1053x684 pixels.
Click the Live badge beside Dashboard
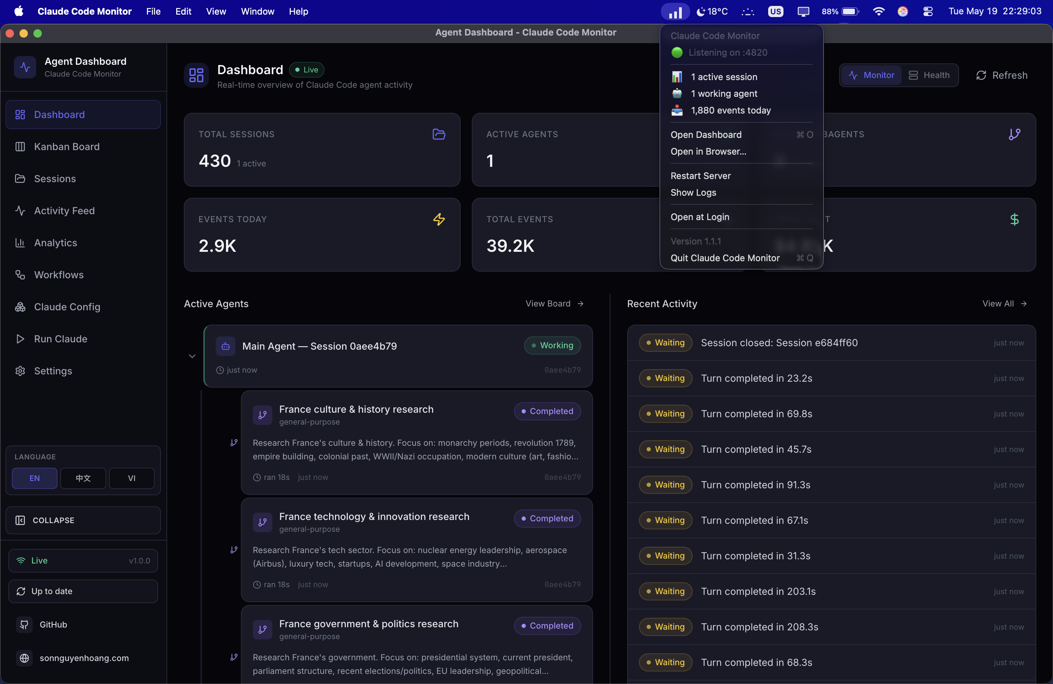click(307, 70)
